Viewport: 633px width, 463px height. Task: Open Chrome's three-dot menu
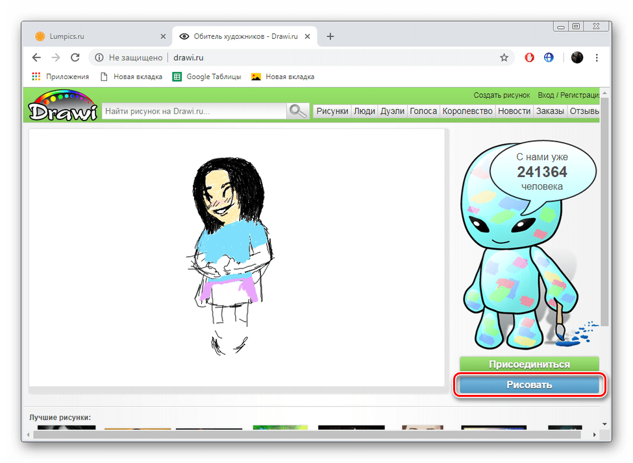click(597, 58)
